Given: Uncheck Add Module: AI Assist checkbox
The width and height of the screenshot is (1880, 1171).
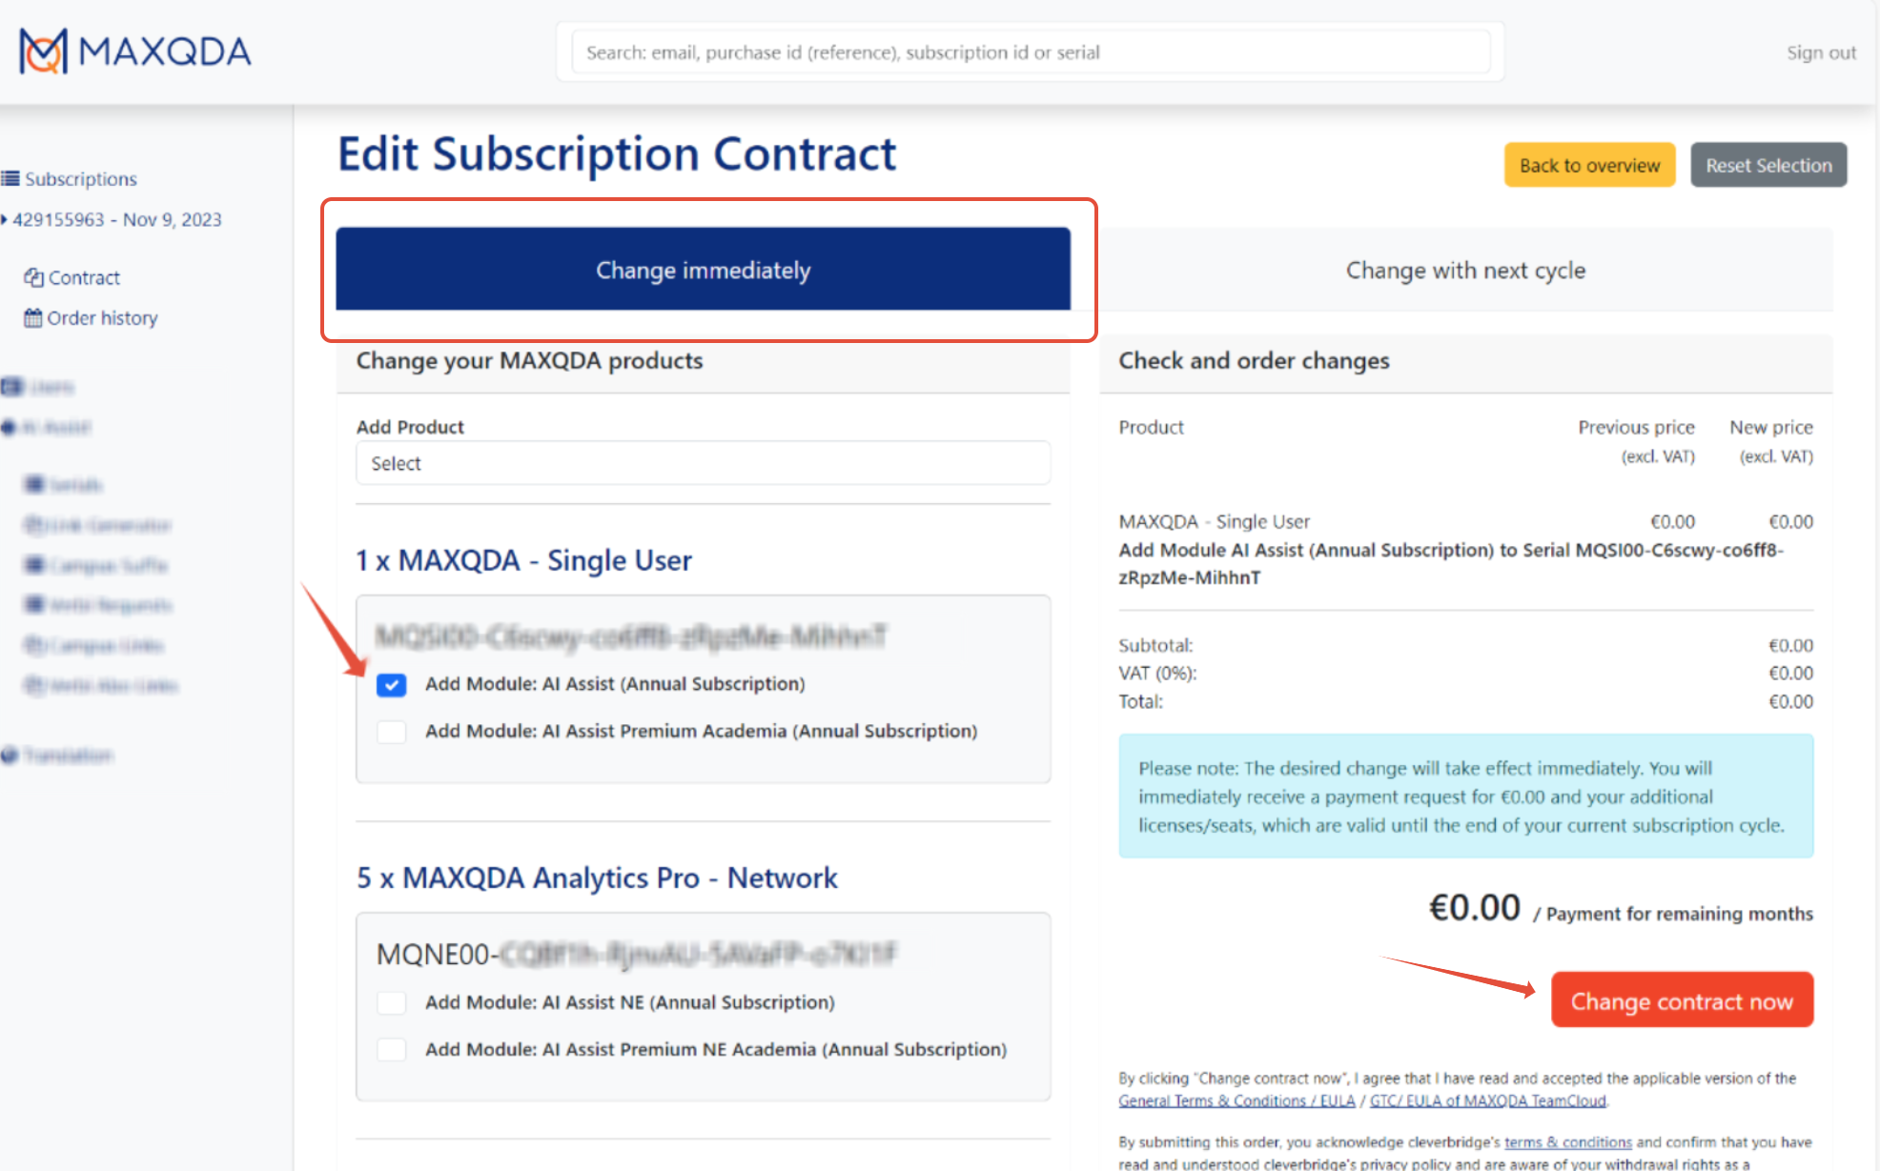Looking at the screenshot, I should point(391,685).
